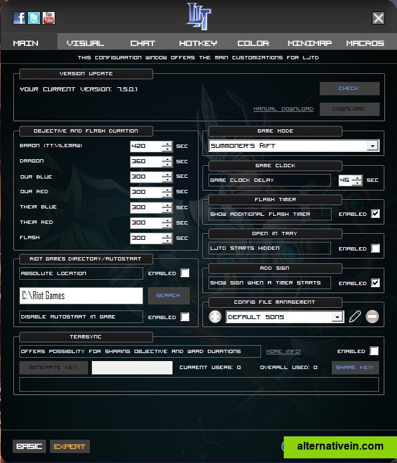The height and width of the screenshot is (463, 397).
Task: Add a new config file with plus icon
Action: pyautogui.click(x=215, y=316)
